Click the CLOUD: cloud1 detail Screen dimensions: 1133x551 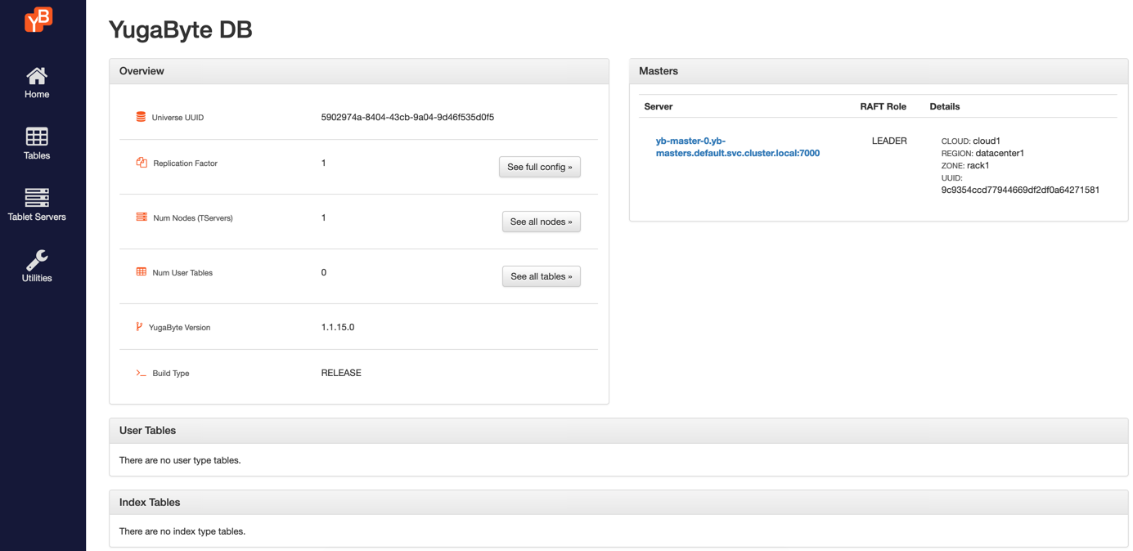(971, 141)
